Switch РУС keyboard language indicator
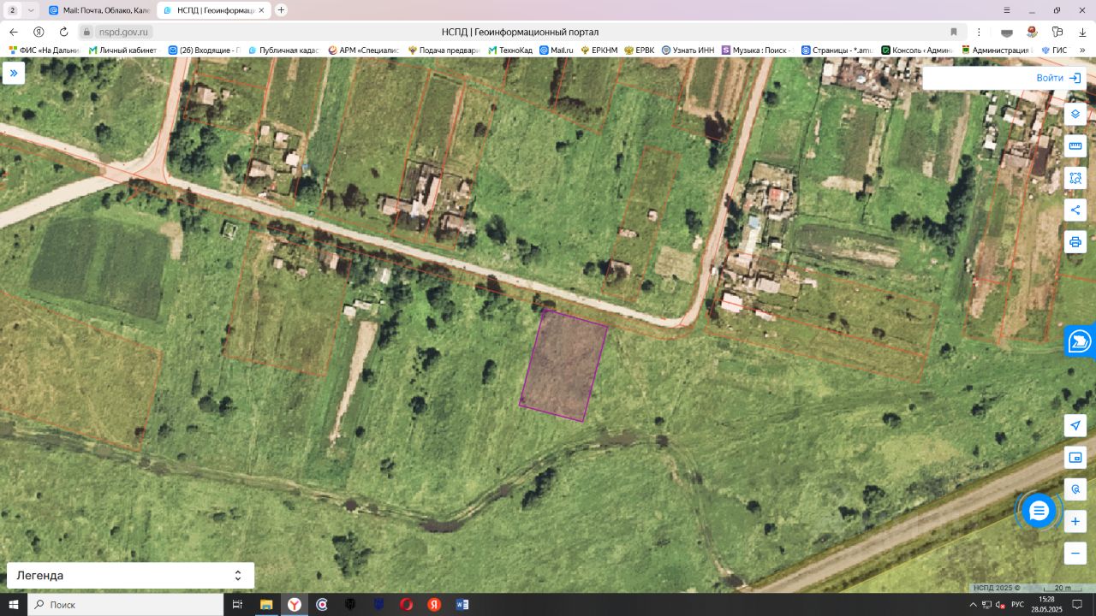This screenshot has height=616, width=1096. click(1017, 605)
